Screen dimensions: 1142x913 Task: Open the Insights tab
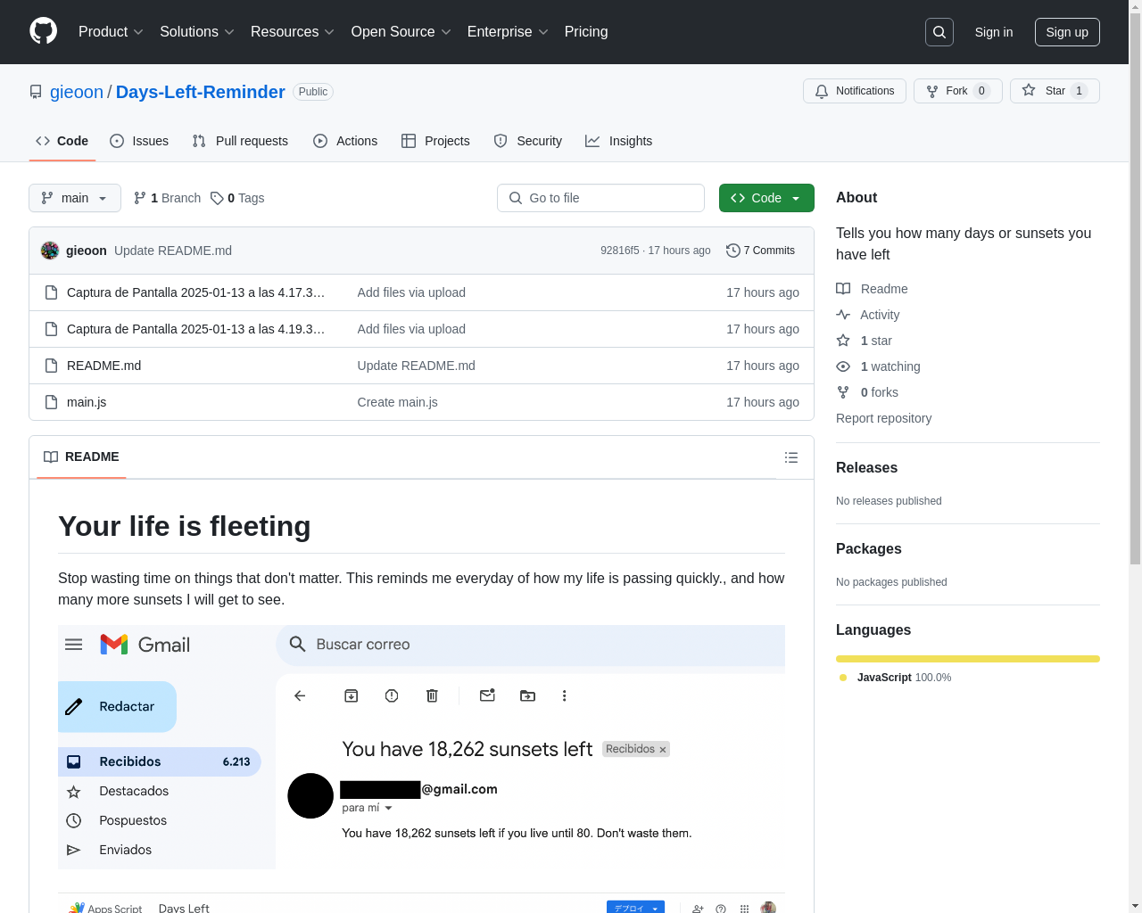pos(619,141)
